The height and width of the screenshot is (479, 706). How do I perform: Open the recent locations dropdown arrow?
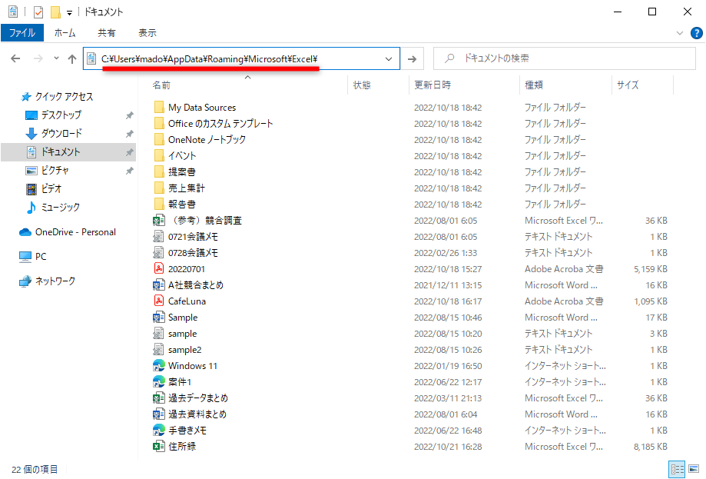56,58
